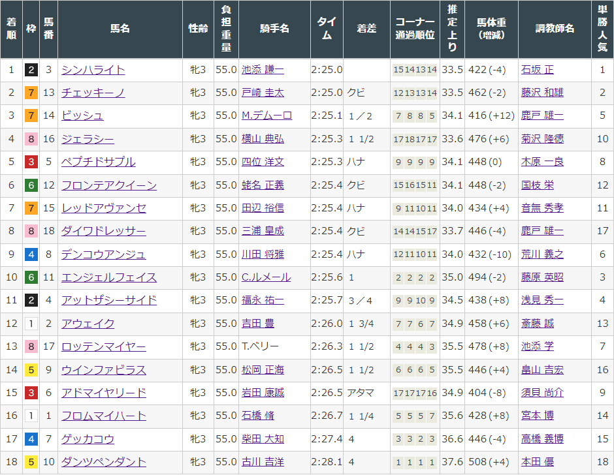Image resolution: width=614 pixels, height=475 pixels.
Task: Open trainer link 国枝 栄
Action: point(537,185)
